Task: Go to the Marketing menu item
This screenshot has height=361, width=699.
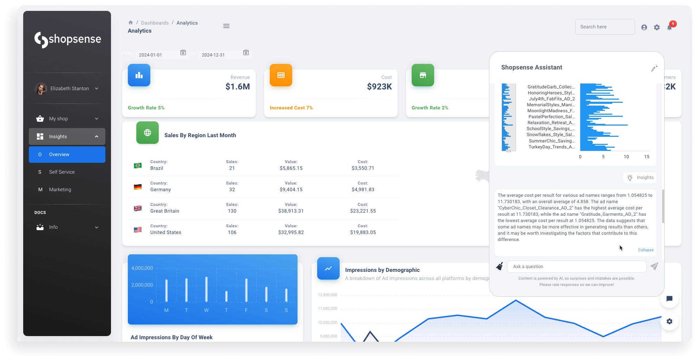Action: (60, 189)
